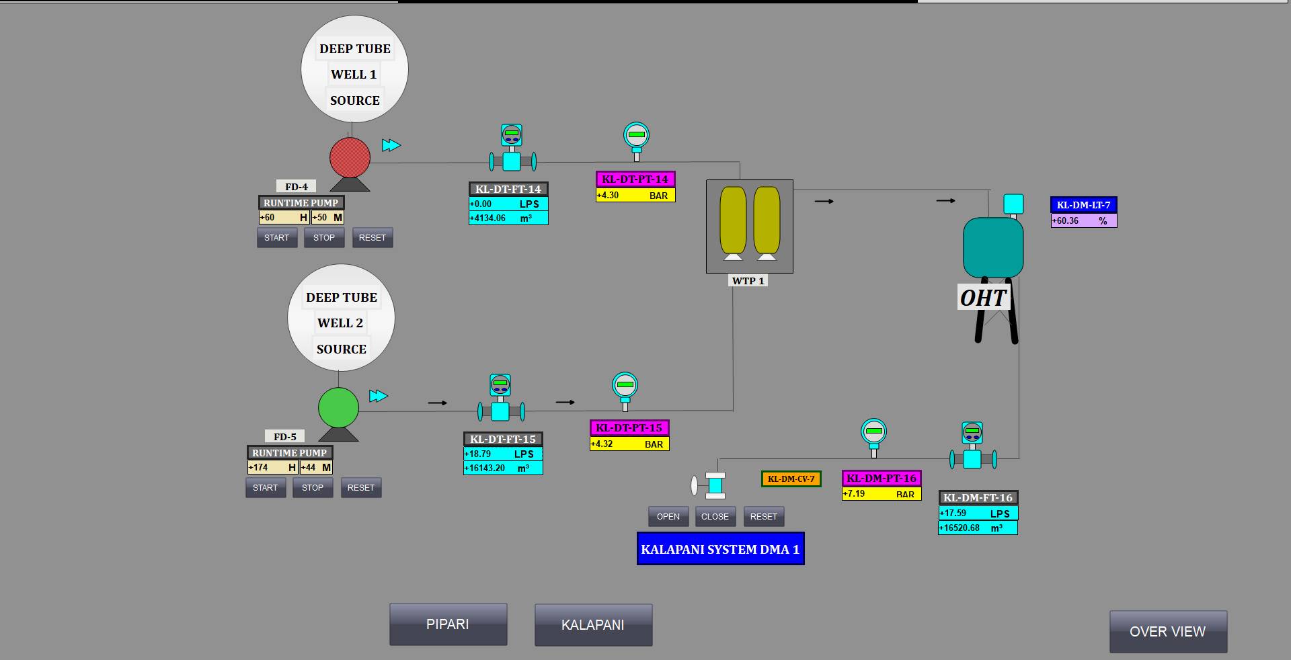Start the FD-4 pump

point(276,238)
